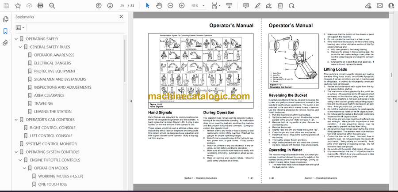Go to next page arrow
Viewport: 398px width, 192px height.
tap(110, 6)
